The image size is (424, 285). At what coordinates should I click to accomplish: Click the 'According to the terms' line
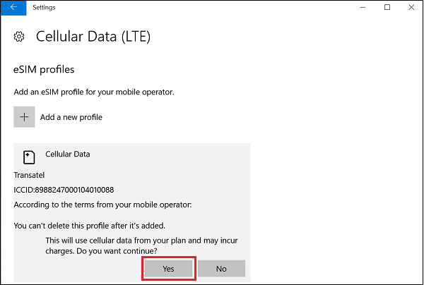pos(102,205)
